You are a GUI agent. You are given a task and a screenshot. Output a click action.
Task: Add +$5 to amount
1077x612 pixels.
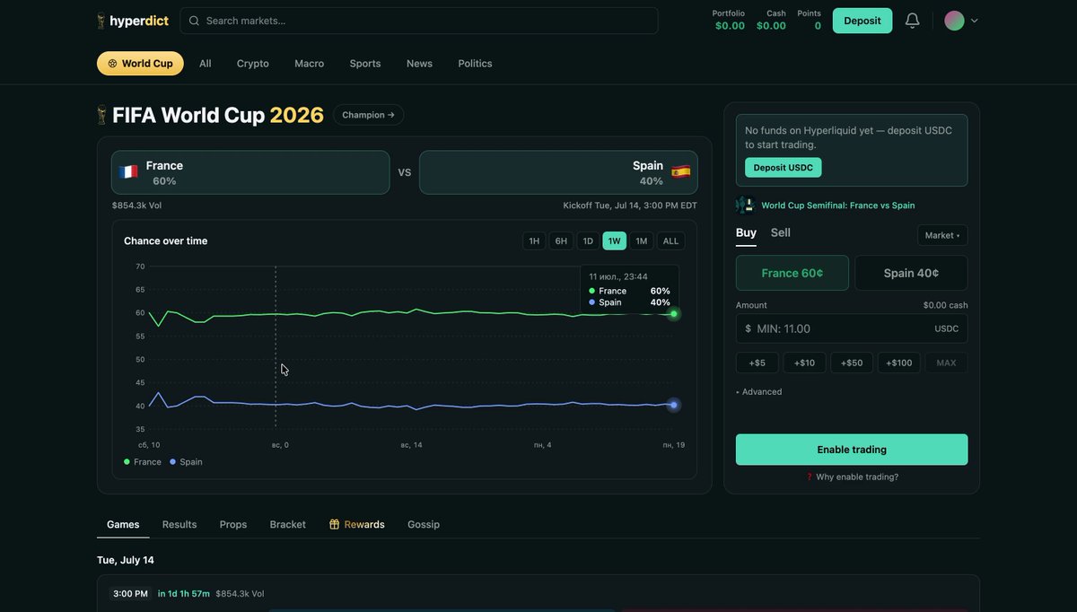(757, 363)
